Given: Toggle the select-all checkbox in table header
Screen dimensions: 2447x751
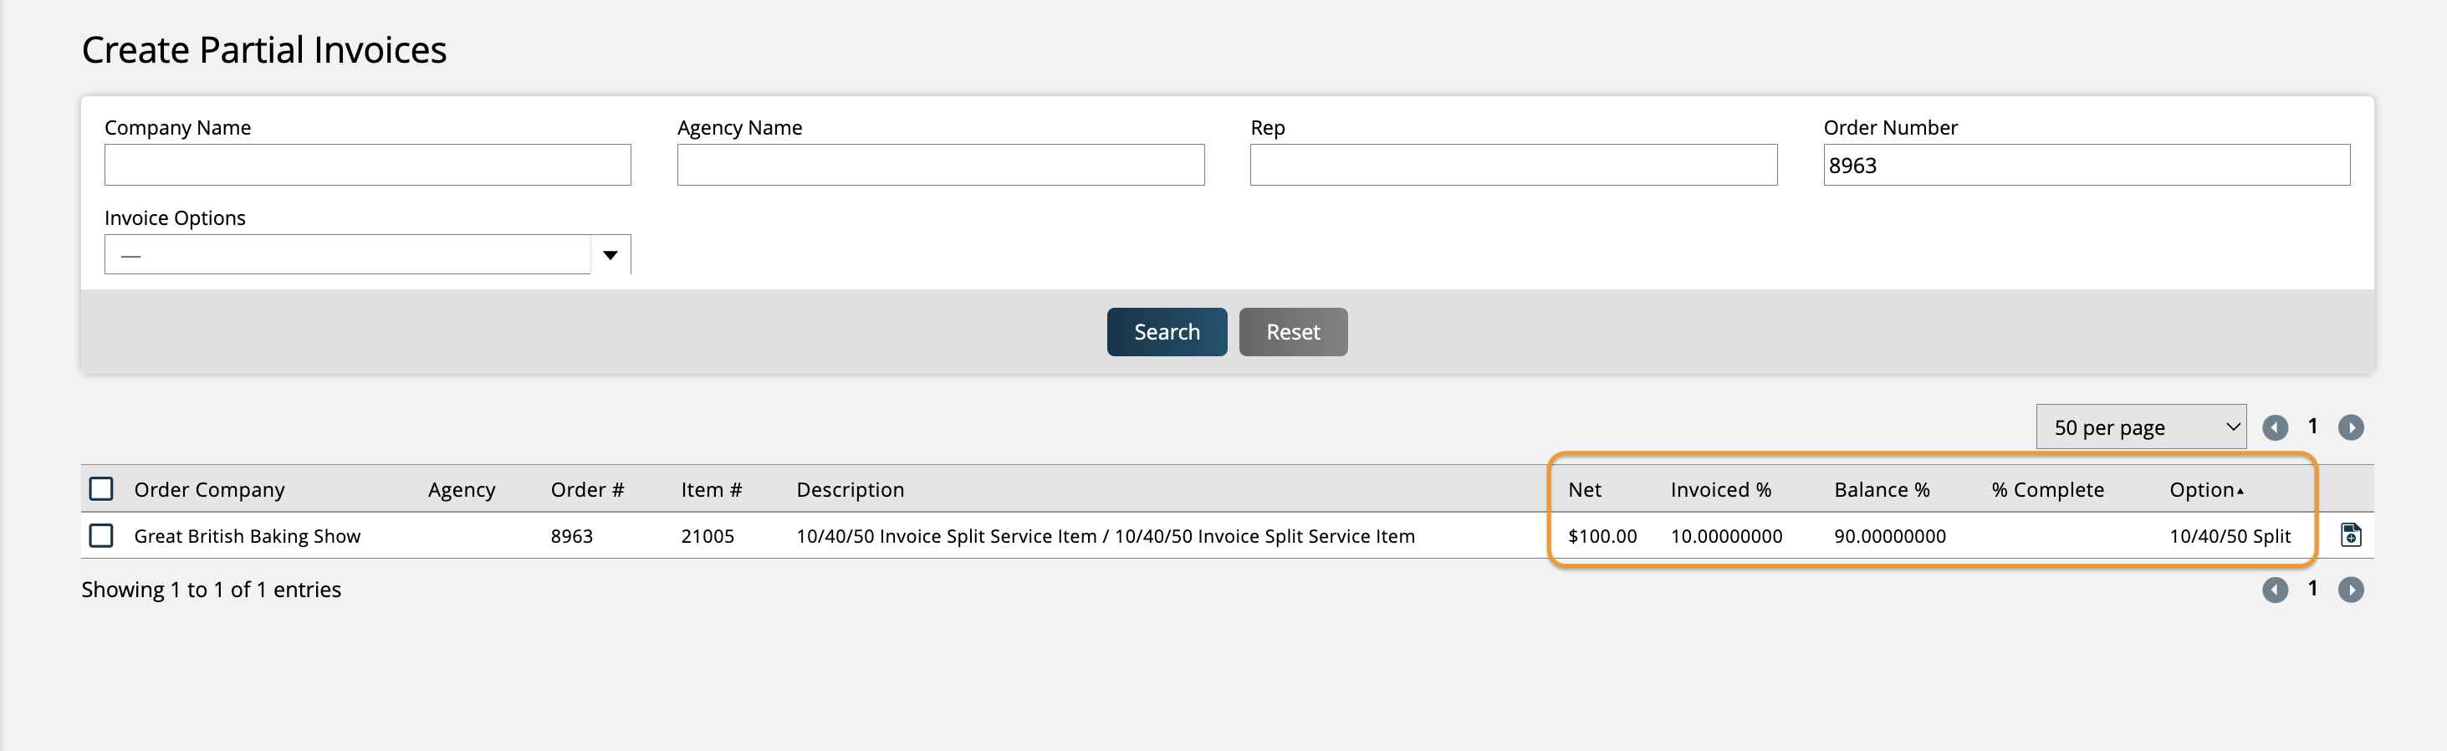Looking at the screenshot, I should 100,489.
